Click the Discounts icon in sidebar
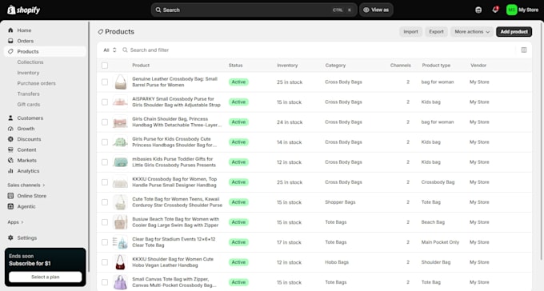The image size is (544, 291). pos(10,139)
